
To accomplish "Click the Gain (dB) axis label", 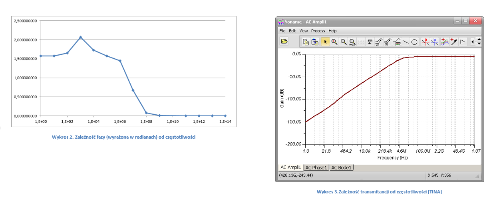I will tap(282, 98).
